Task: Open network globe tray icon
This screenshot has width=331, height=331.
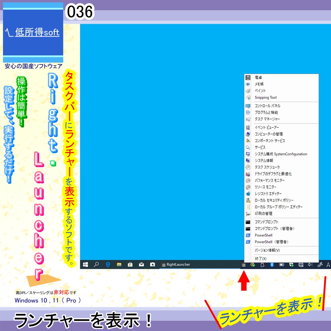Action: coord(301,265)
